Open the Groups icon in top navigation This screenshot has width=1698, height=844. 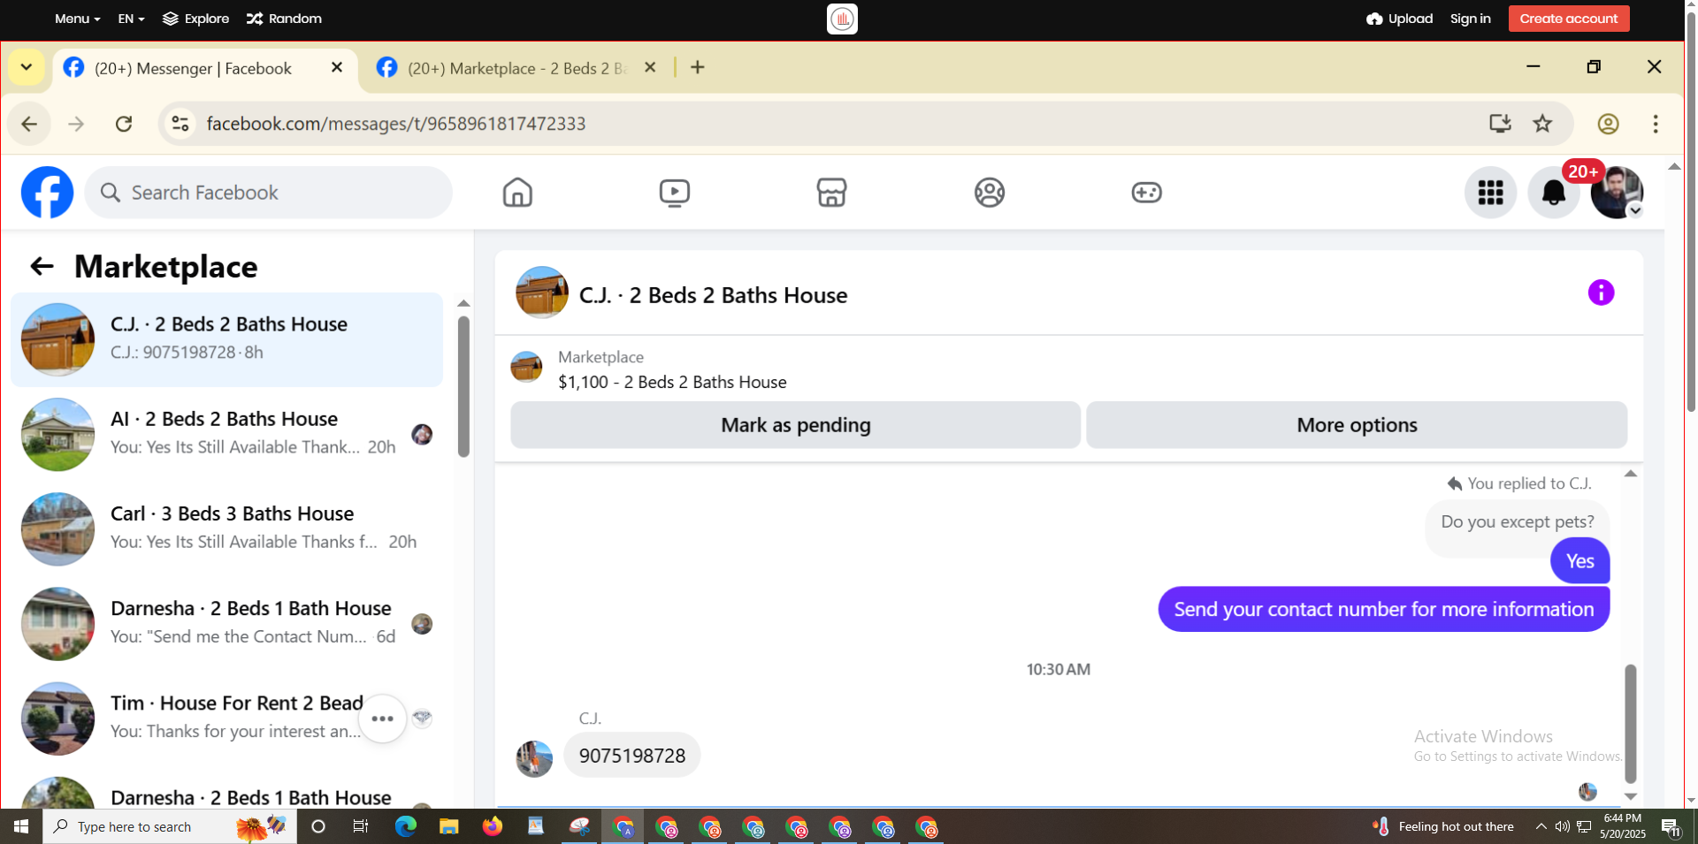point(989,192)
